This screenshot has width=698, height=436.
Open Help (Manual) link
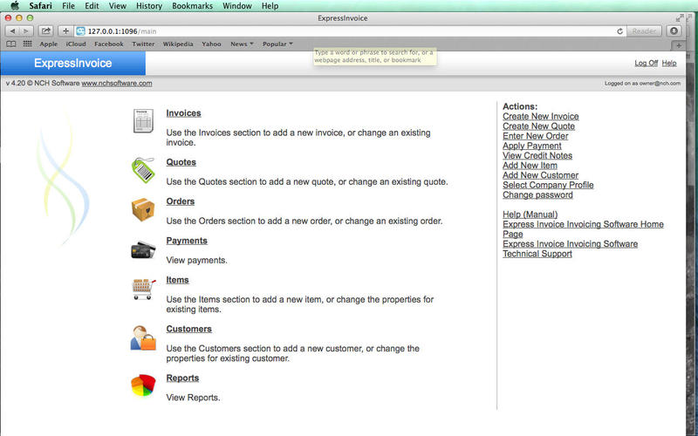pyautogui.click(x=530, y=215)
